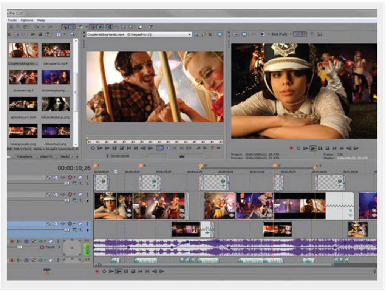The height and width of the screenshot is (291, 388).
Task: Click the search magnifier icon in media panel
Action: (x=72, y=34)
